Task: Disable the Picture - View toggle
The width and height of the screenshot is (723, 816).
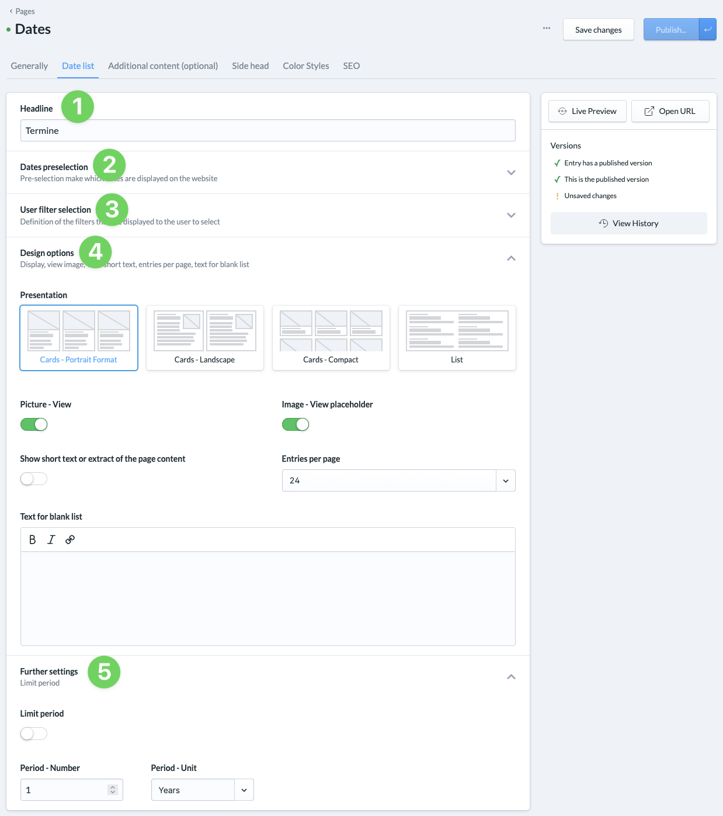Action: 34,424
